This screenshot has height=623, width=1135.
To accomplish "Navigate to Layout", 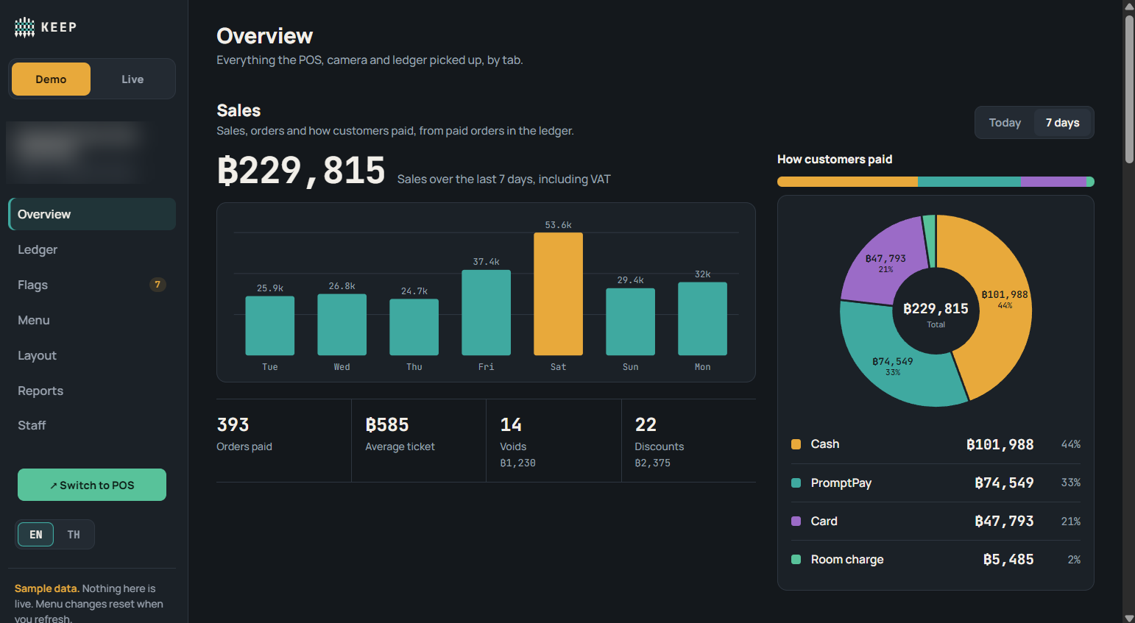I will click(x=92, y=355).
